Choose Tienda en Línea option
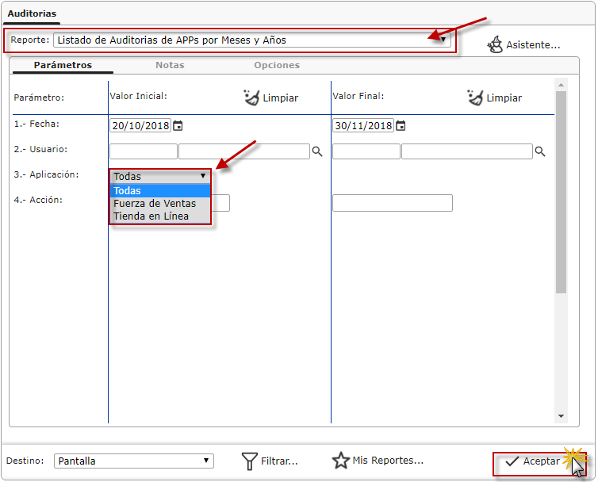Screen dimensions: 598x482 point(151,216)
